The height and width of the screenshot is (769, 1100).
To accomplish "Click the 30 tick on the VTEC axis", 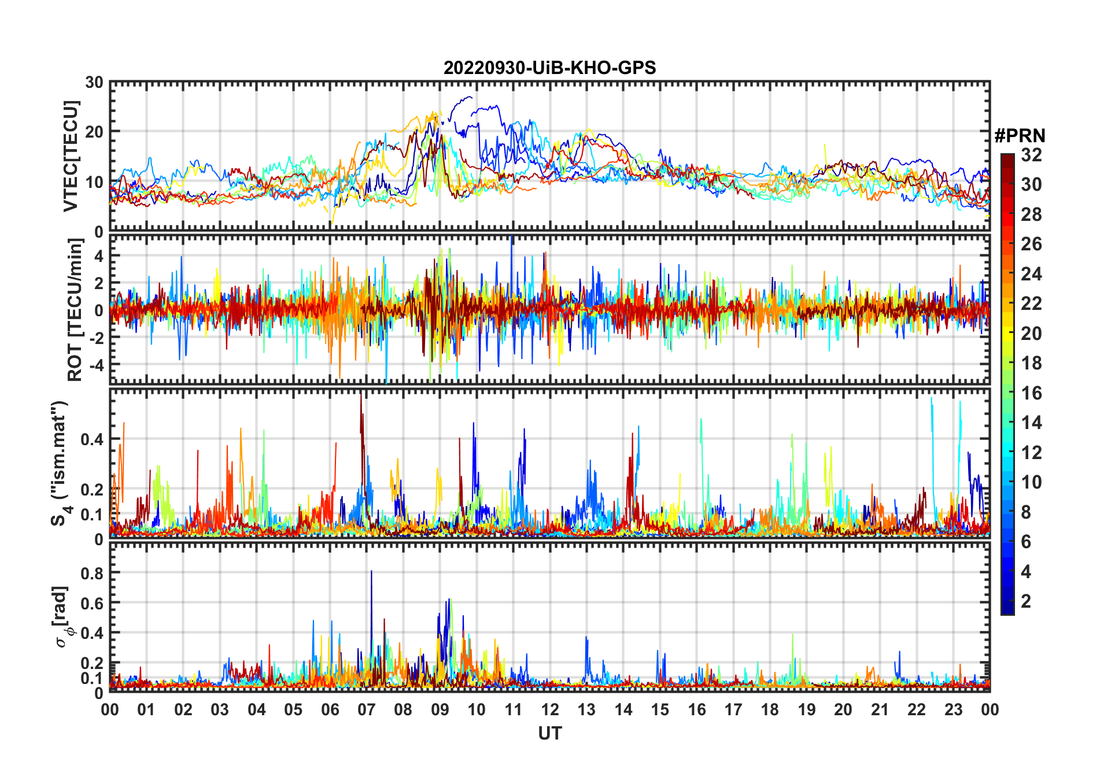I will [94, 83].
